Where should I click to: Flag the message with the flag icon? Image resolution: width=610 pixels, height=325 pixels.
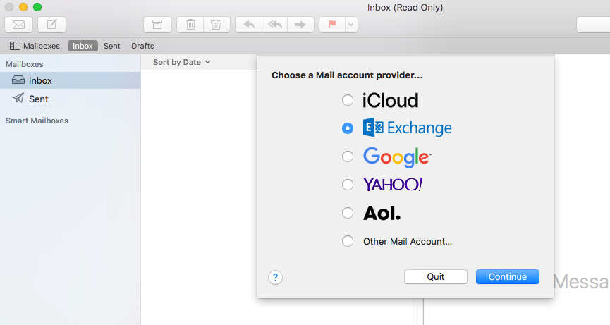(x=331, y=25)
